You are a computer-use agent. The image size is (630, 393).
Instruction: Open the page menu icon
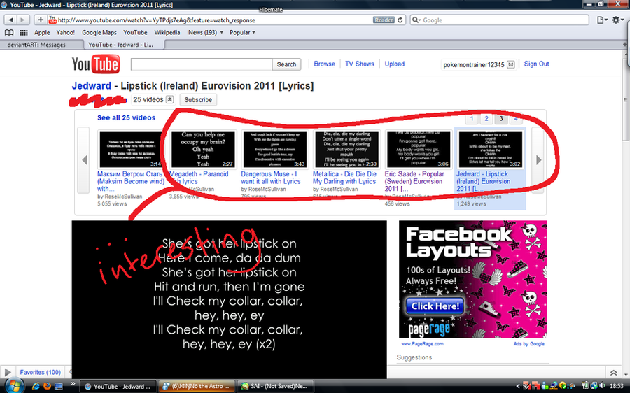601,20
